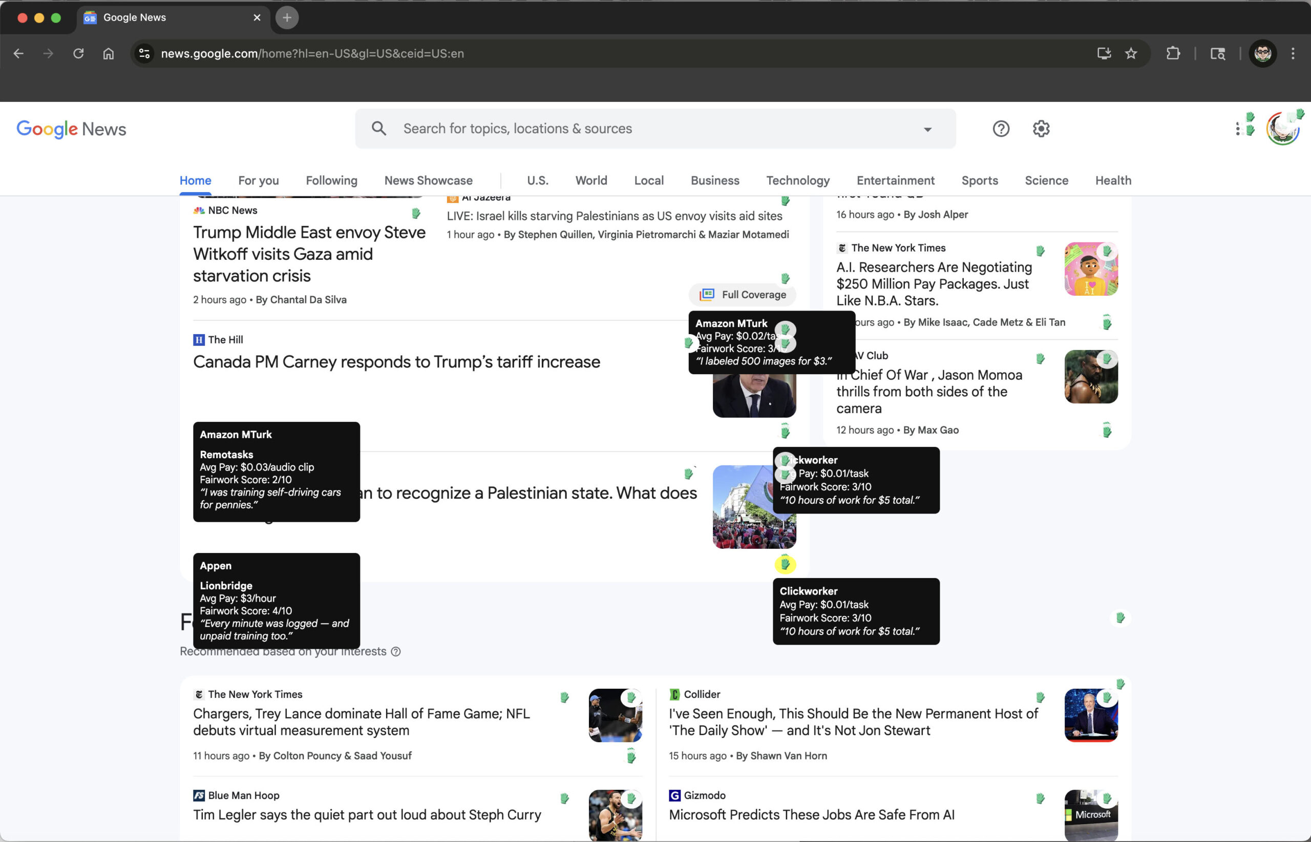Open Canada PM Carney tariff headline
This screenshot has height=842, width=1311.
(x=396, y=362)
